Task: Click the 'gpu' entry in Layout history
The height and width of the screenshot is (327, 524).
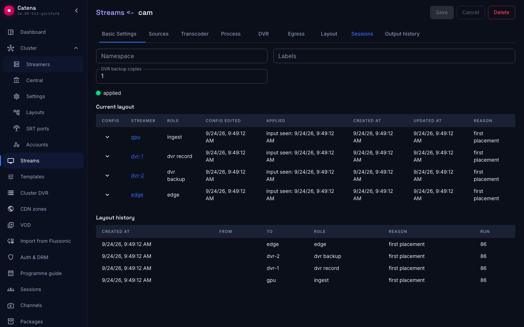Action: [x=271, y=280]
